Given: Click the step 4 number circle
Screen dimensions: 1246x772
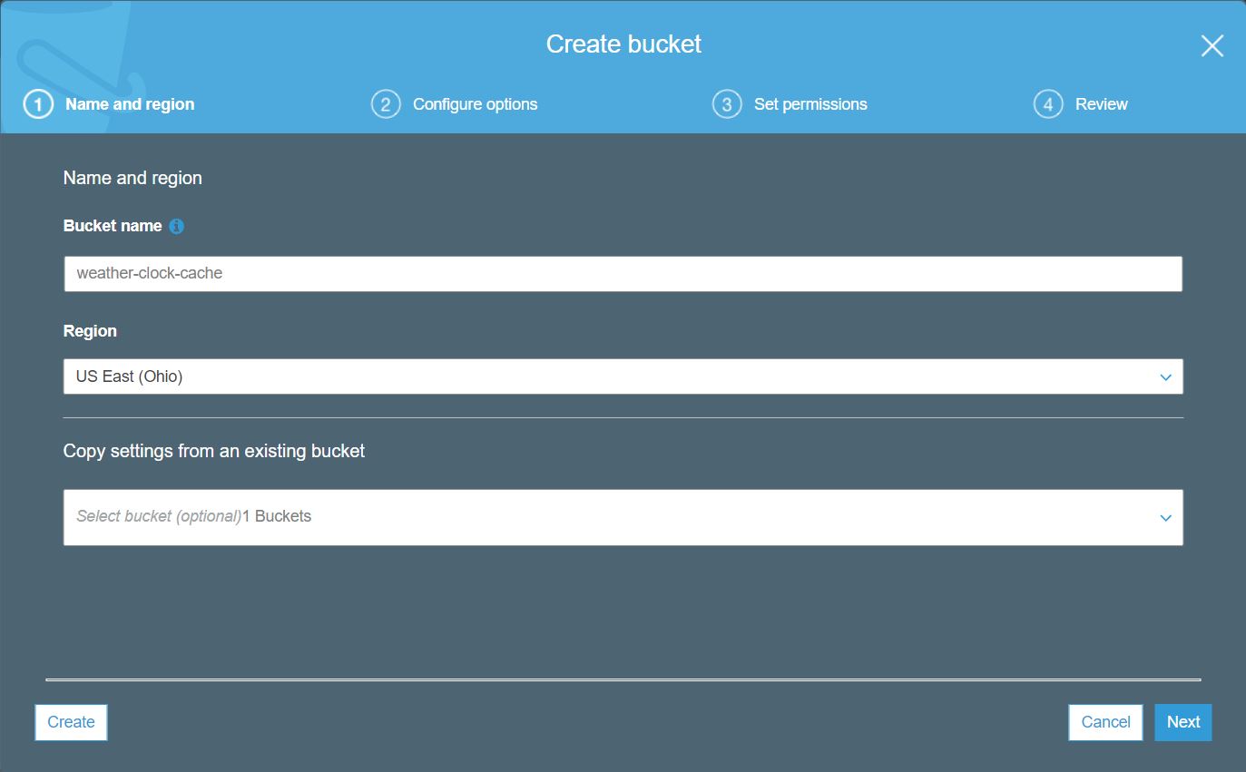Looking at the screenshot, I should click(1048, 105).
